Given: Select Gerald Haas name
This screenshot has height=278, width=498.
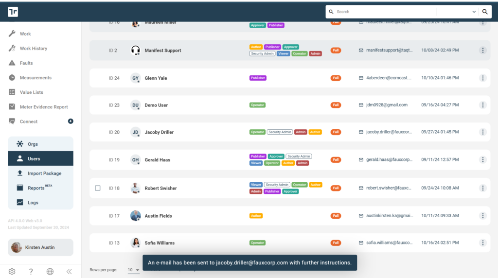Looking at the screenshot, I should (x=158, y=159).
